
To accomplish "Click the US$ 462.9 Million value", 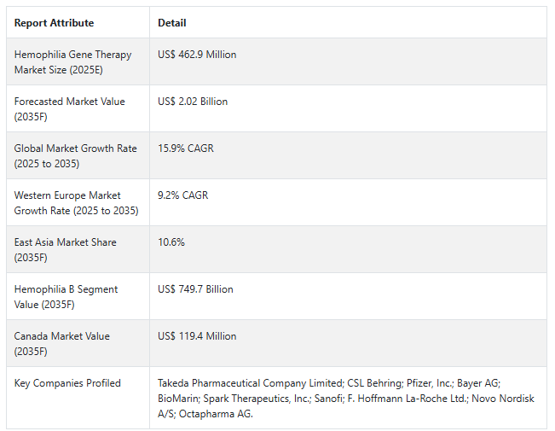I will (x=197, y=55).
